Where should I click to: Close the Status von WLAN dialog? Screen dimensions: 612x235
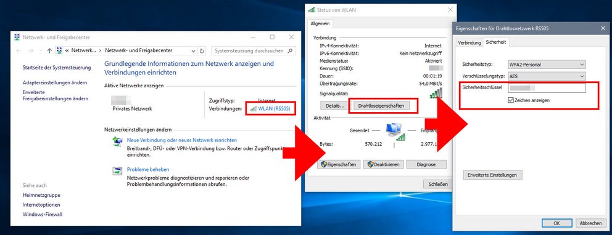coord(450,10)
